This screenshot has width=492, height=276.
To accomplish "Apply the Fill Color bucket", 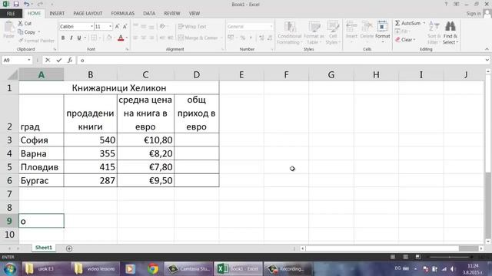I will [109, 38].
